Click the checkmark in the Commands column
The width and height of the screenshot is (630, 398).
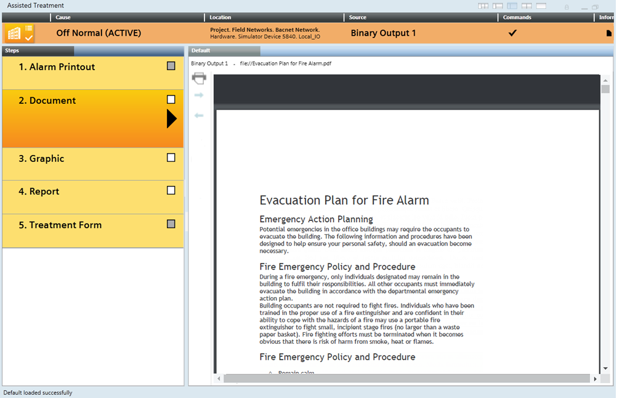(512, 33)
